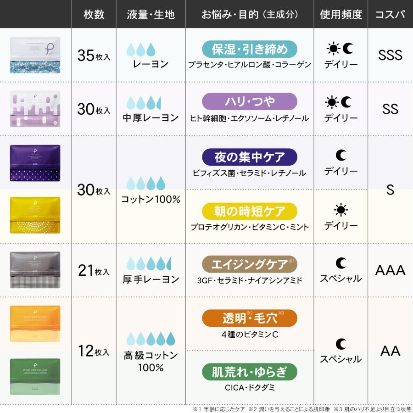This screenshot has width=413, height=413.
Task: Open the コスパ column header options
Action: pyautogui.click(x=391, y=14)
